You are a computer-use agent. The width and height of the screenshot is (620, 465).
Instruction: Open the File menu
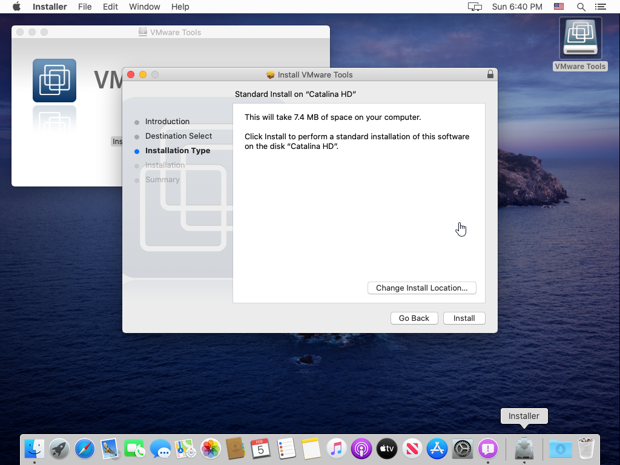(85, 7)
